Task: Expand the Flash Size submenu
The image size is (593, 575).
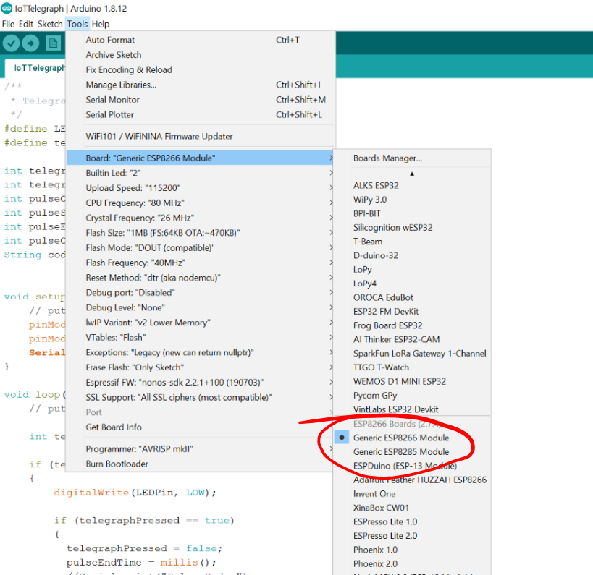Action: point(201,233)
